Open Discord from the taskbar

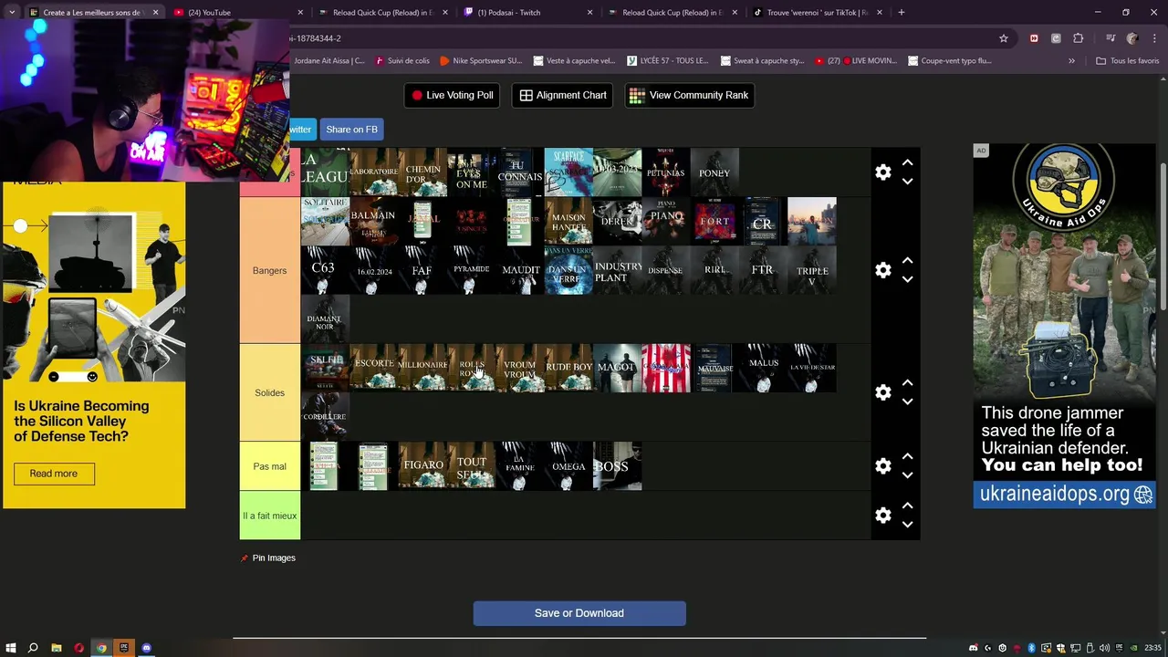[x=147, y=648]
